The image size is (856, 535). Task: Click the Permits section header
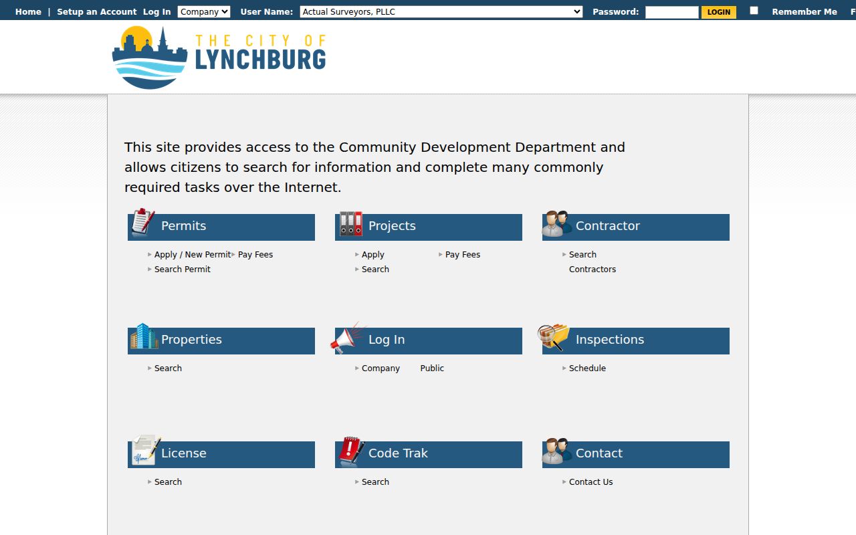pos(221,227)
